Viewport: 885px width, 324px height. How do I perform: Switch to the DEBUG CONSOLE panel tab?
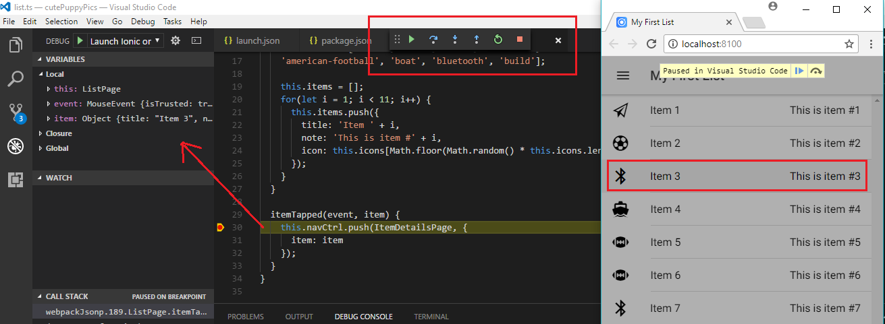click(363, 317)
